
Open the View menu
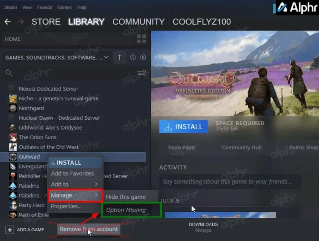coord(27,7)
